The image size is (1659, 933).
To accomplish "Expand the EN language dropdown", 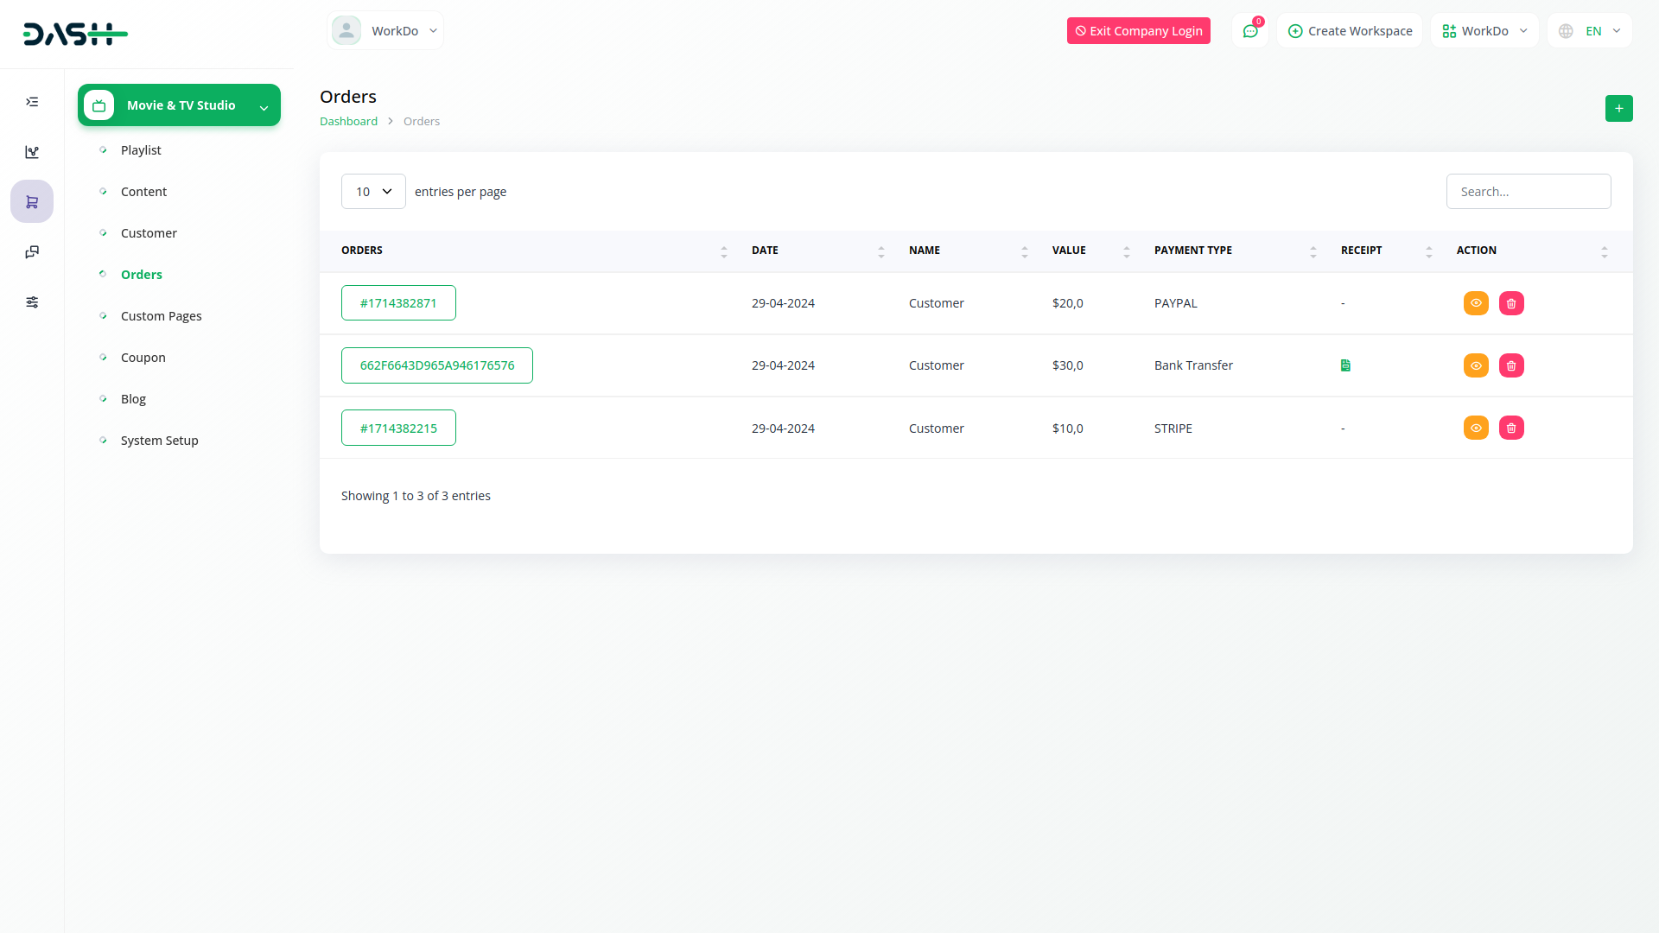I will click(1590, 31).
